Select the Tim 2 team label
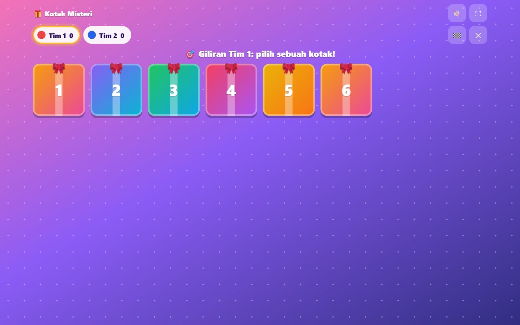 (x=108, y=36)
